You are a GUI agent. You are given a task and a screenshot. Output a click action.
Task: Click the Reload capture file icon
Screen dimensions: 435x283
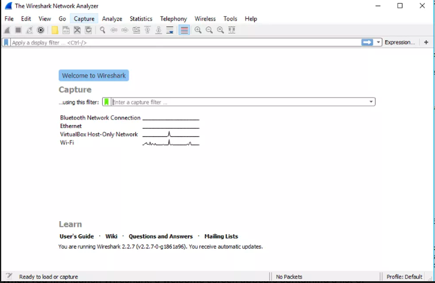88,30
